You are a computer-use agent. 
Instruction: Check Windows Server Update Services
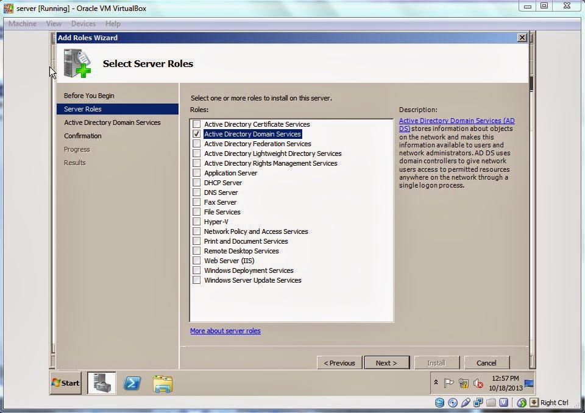click(197, 280)
